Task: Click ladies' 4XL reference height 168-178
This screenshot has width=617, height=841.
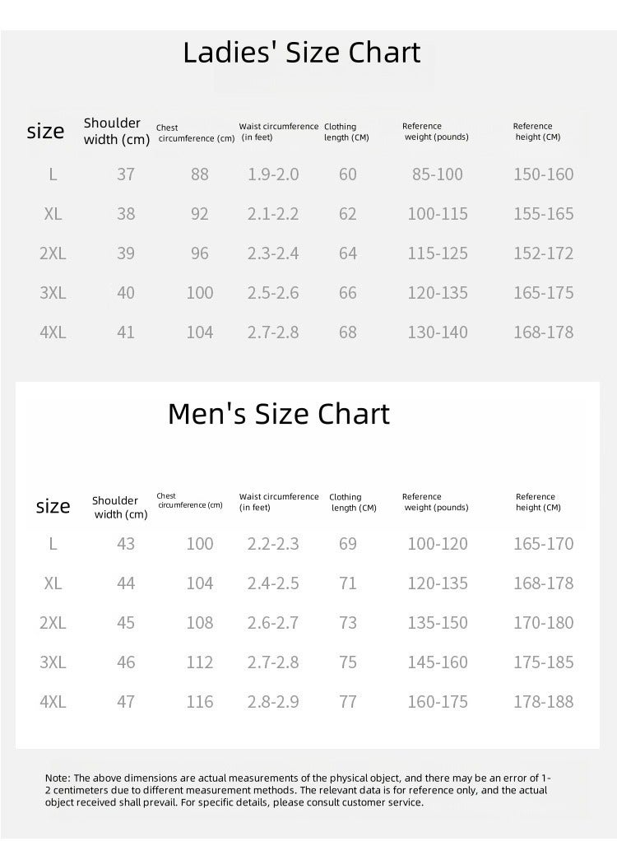Action: (x=544, y=332)
